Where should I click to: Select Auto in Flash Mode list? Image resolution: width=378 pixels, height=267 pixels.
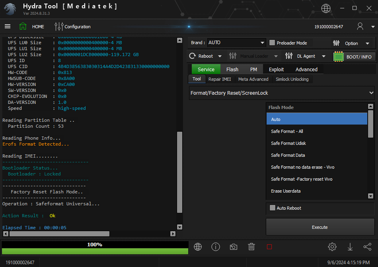[317, 119]
